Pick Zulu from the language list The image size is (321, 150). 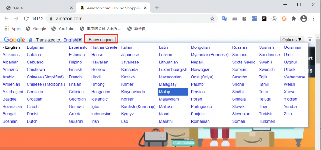coord(288,114)
